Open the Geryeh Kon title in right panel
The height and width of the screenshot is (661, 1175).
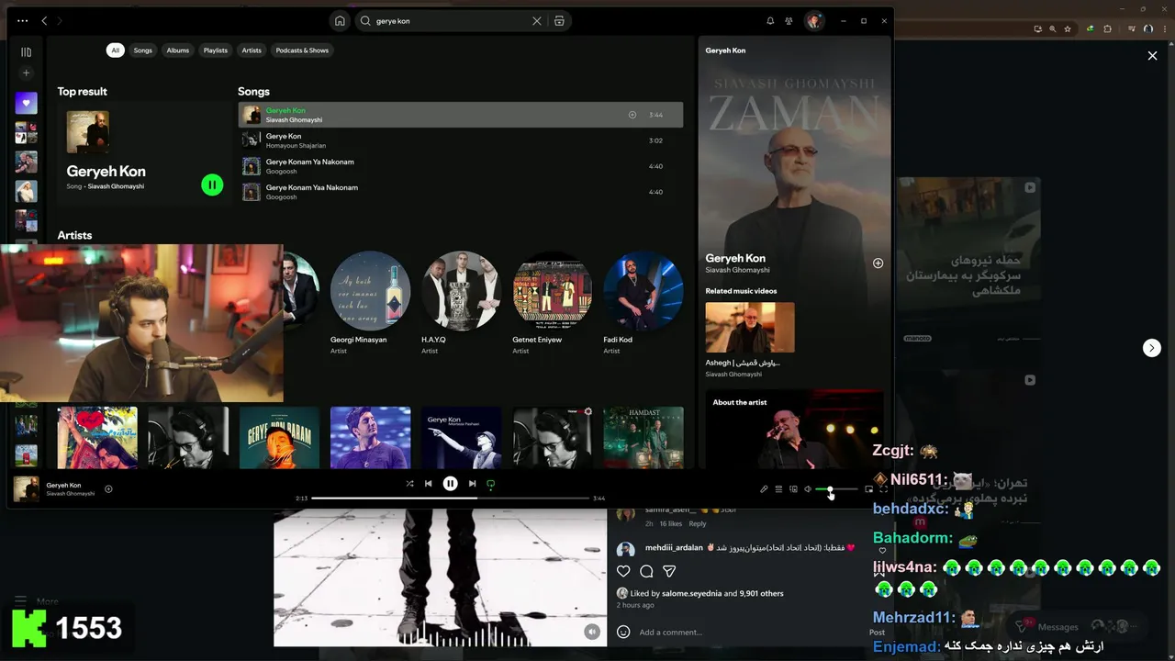point(735,258)
